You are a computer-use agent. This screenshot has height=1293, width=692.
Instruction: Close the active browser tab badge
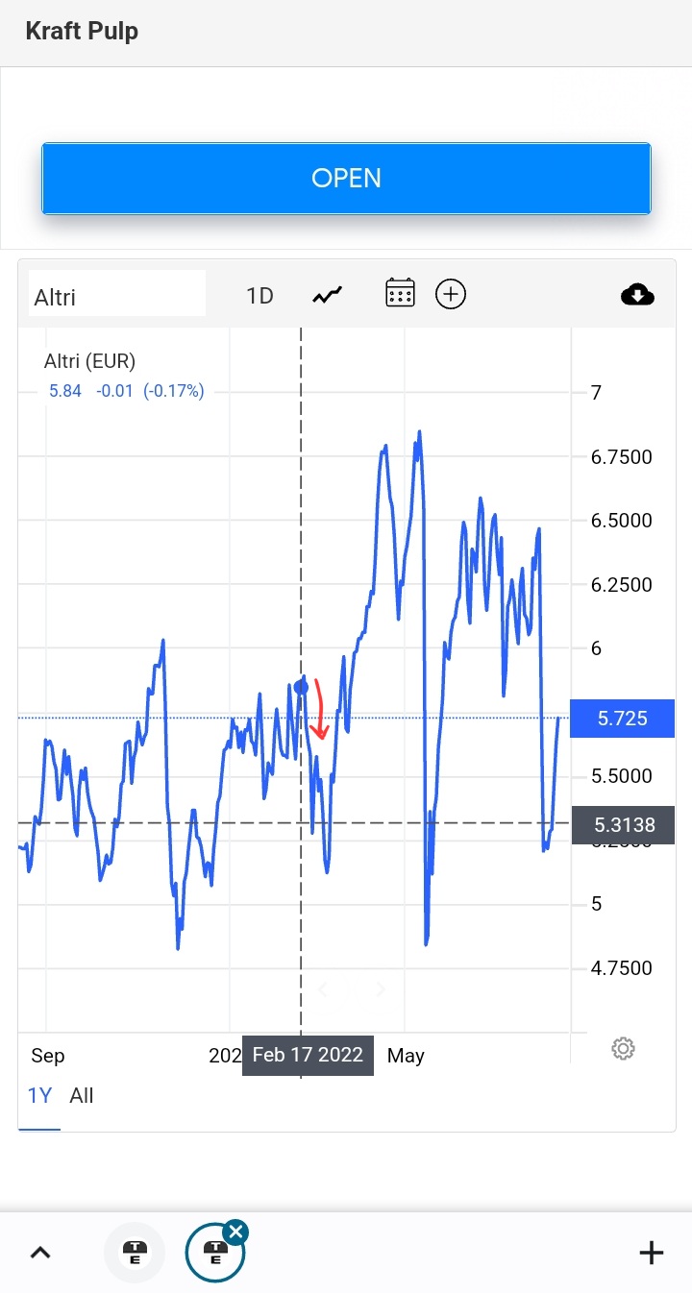tap(235, 1232)
